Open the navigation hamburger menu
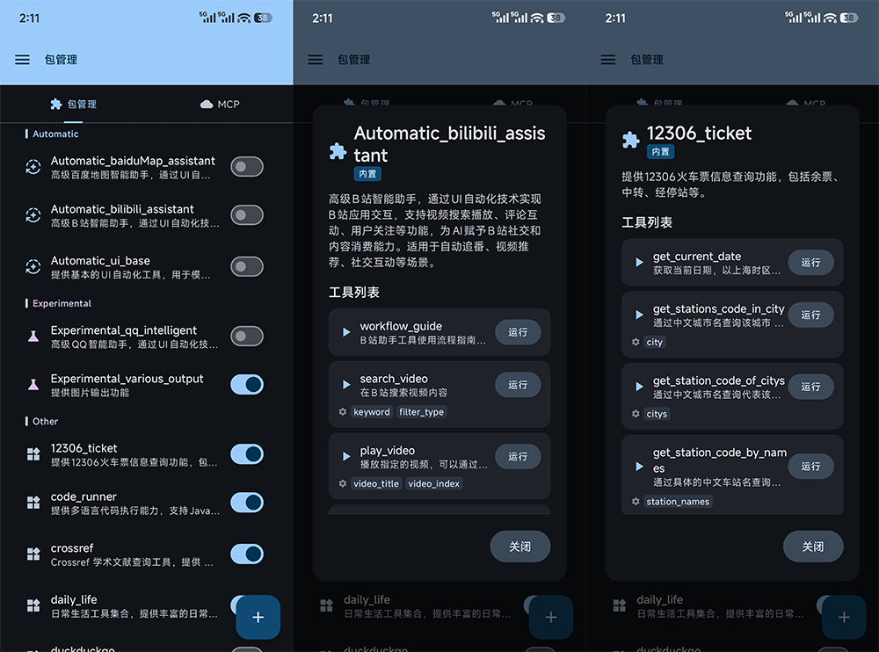879x652 pixels. [21, 60]
